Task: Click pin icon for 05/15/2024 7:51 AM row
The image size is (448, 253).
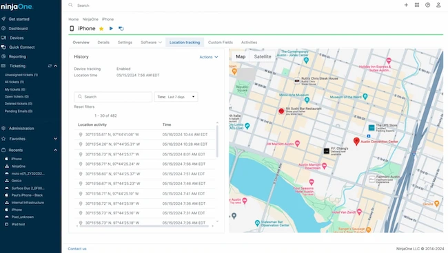Action: coord(81,174)
